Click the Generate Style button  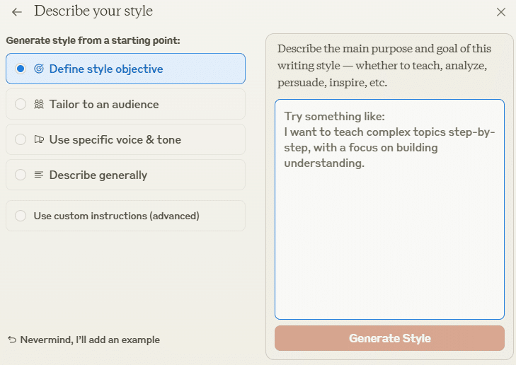point(389,338)
